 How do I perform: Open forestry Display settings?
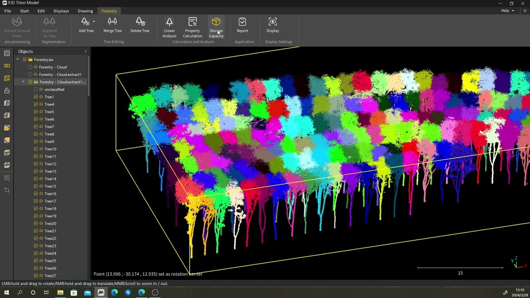tap(272, 25)
